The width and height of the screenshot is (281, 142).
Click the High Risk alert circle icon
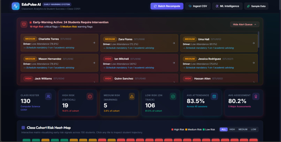[90, 97]
